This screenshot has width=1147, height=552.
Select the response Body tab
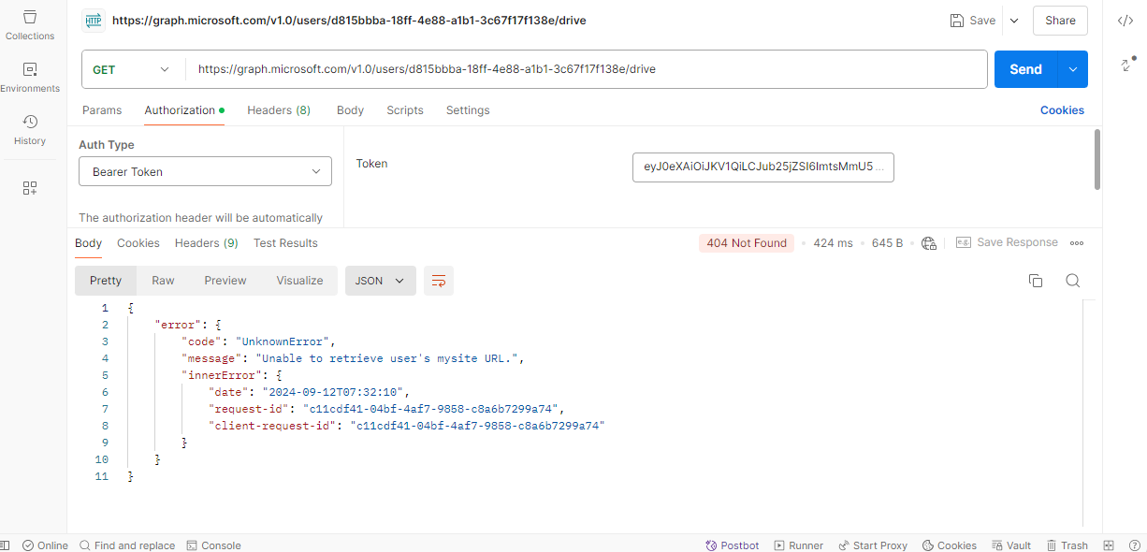click(x=88, y=243)
